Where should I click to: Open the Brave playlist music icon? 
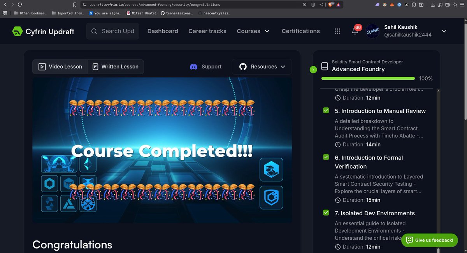pos(440,5)
